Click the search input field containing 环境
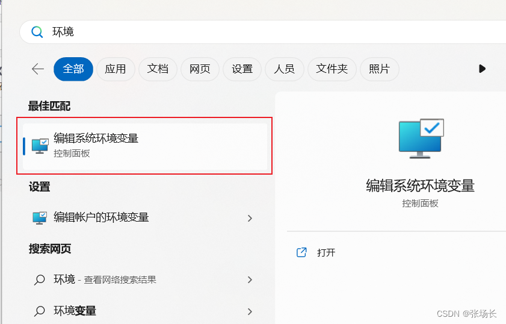 pos(263,32)
